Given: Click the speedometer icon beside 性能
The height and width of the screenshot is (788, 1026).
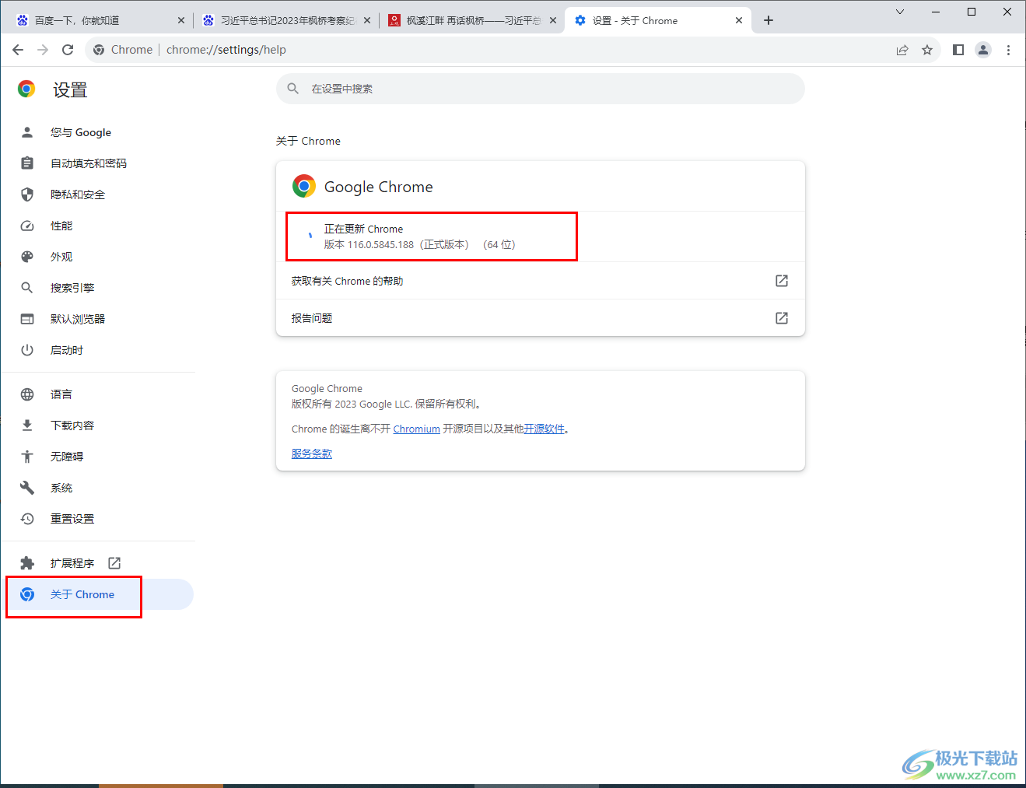Looking at the screenshot, I should (27, 226).
